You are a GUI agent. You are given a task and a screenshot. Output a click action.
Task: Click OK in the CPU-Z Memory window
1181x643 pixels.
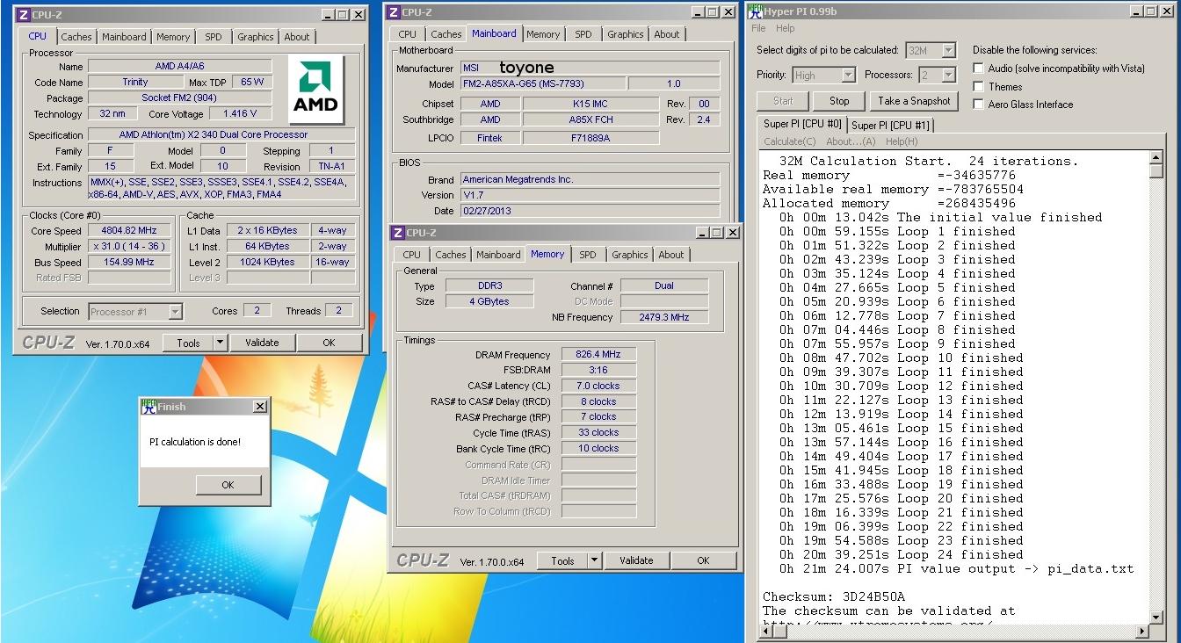click(x=703, y=560)
